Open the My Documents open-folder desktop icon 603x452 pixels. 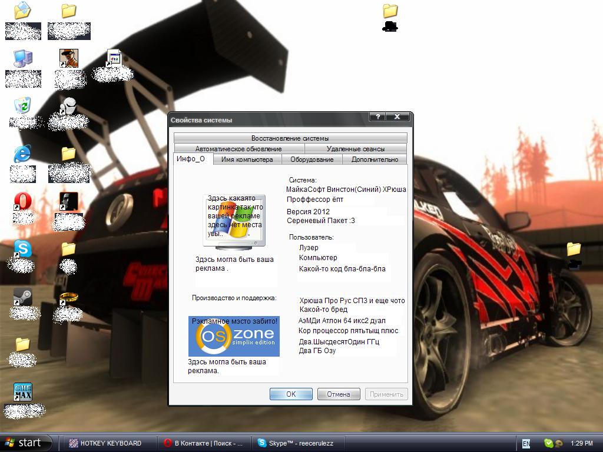pos(22,11)
